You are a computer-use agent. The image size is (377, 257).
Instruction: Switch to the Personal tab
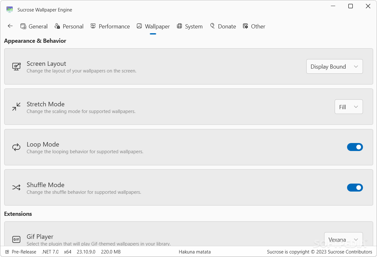69,26
